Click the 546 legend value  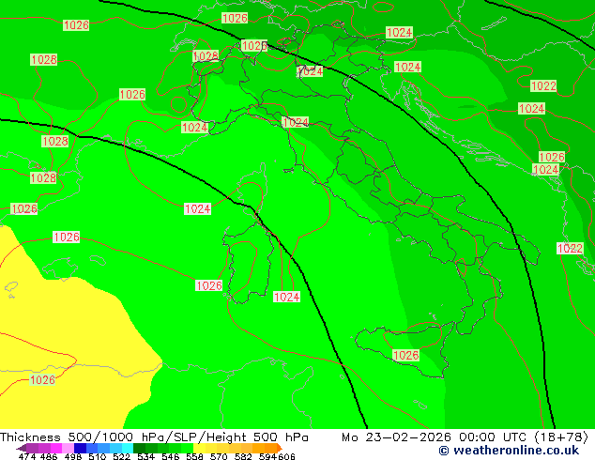pyautogui.click(x=171, y=456)
